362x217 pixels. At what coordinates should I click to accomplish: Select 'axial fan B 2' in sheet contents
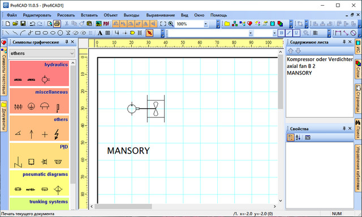pos(301,66)
